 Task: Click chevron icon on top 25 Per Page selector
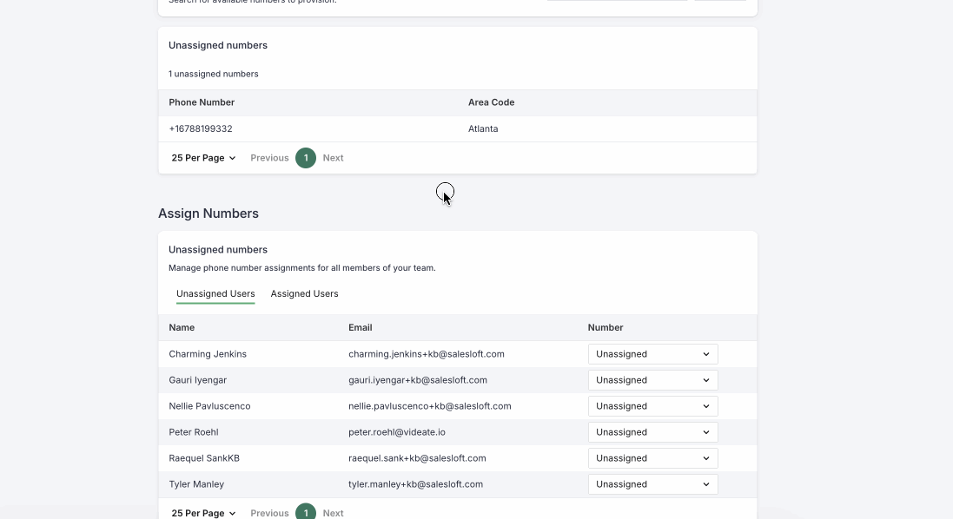[x=230, y=157]
